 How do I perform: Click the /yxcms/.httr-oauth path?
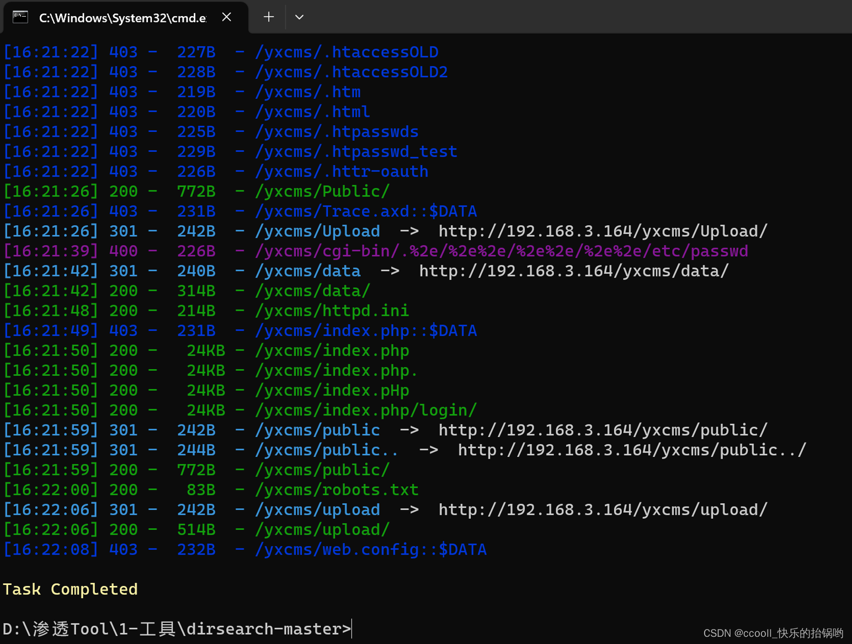click(342, 171)
